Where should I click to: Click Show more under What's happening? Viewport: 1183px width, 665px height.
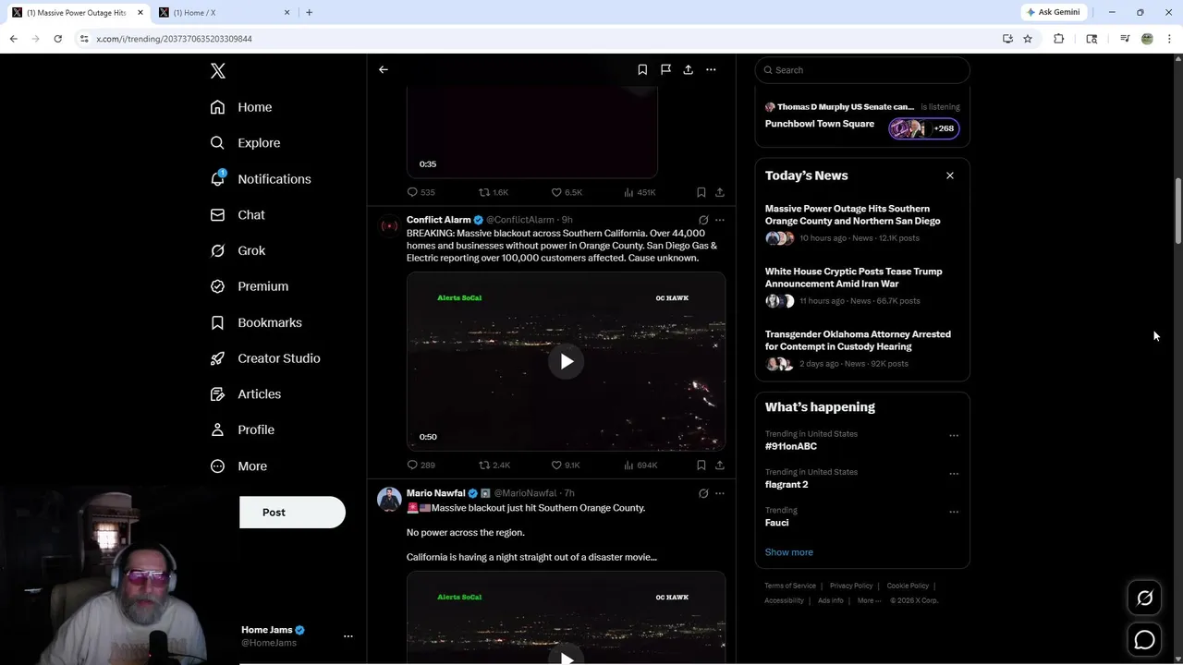pos(789,552)
